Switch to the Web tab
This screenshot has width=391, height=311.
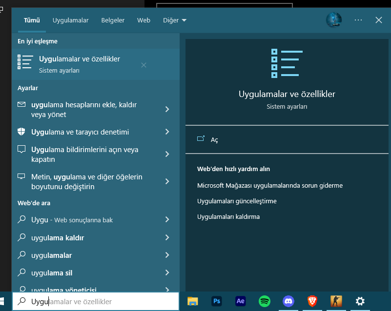point(144,20)
